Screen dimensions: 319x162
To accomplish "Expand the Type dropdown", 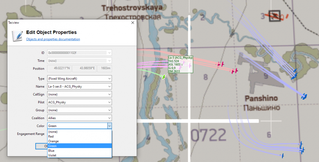I will pyautogui.click(x=109, y=78).
